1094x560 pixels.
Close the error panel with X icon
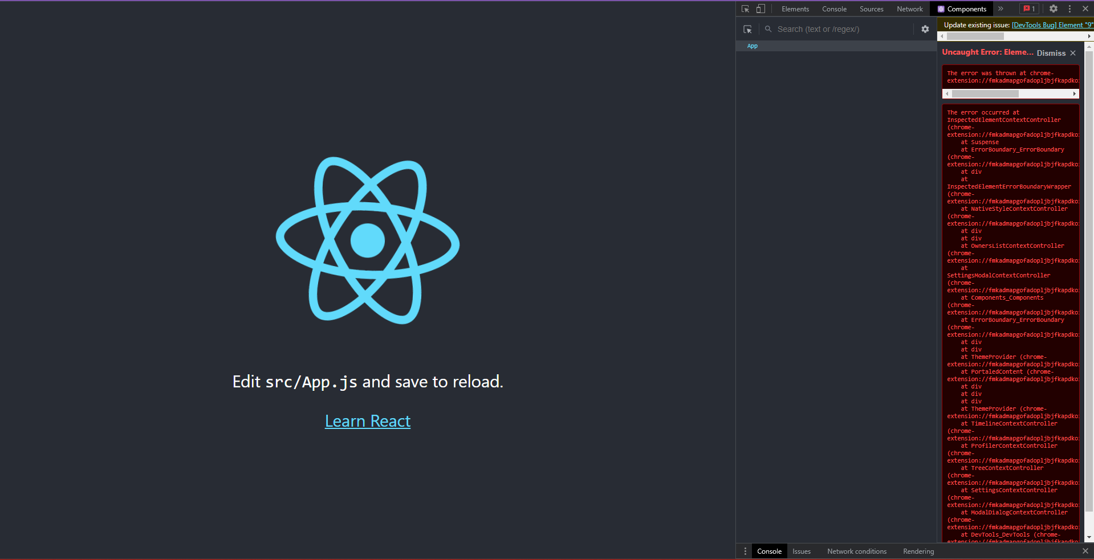click(1073, 53)
